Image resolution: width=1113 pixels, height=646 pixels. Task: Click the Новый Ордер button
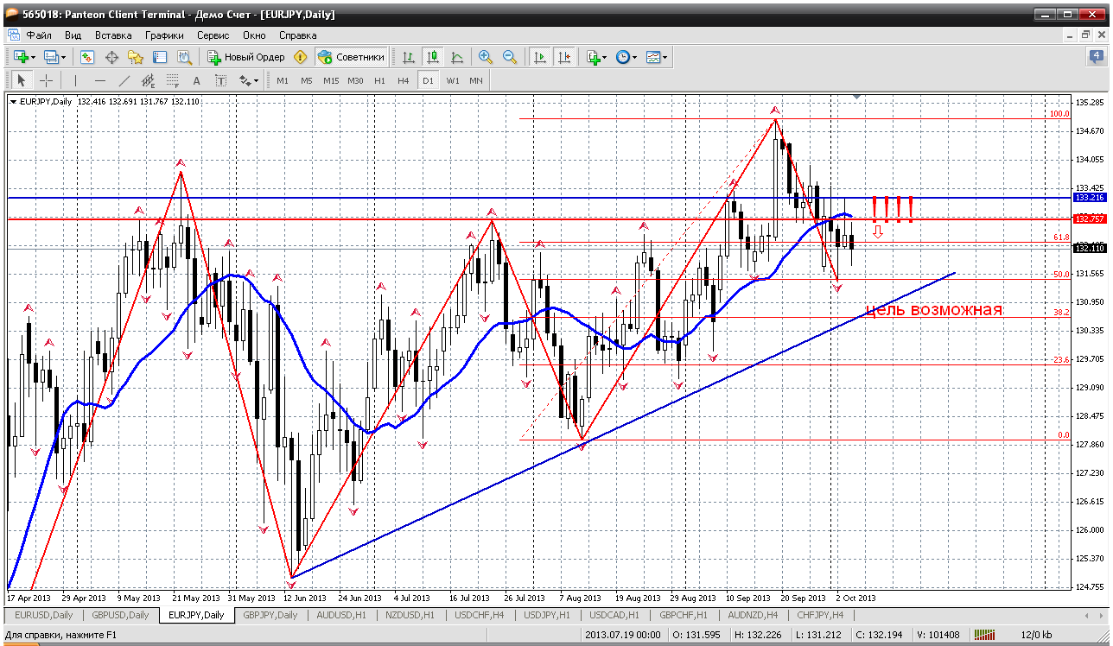[246, 57]
